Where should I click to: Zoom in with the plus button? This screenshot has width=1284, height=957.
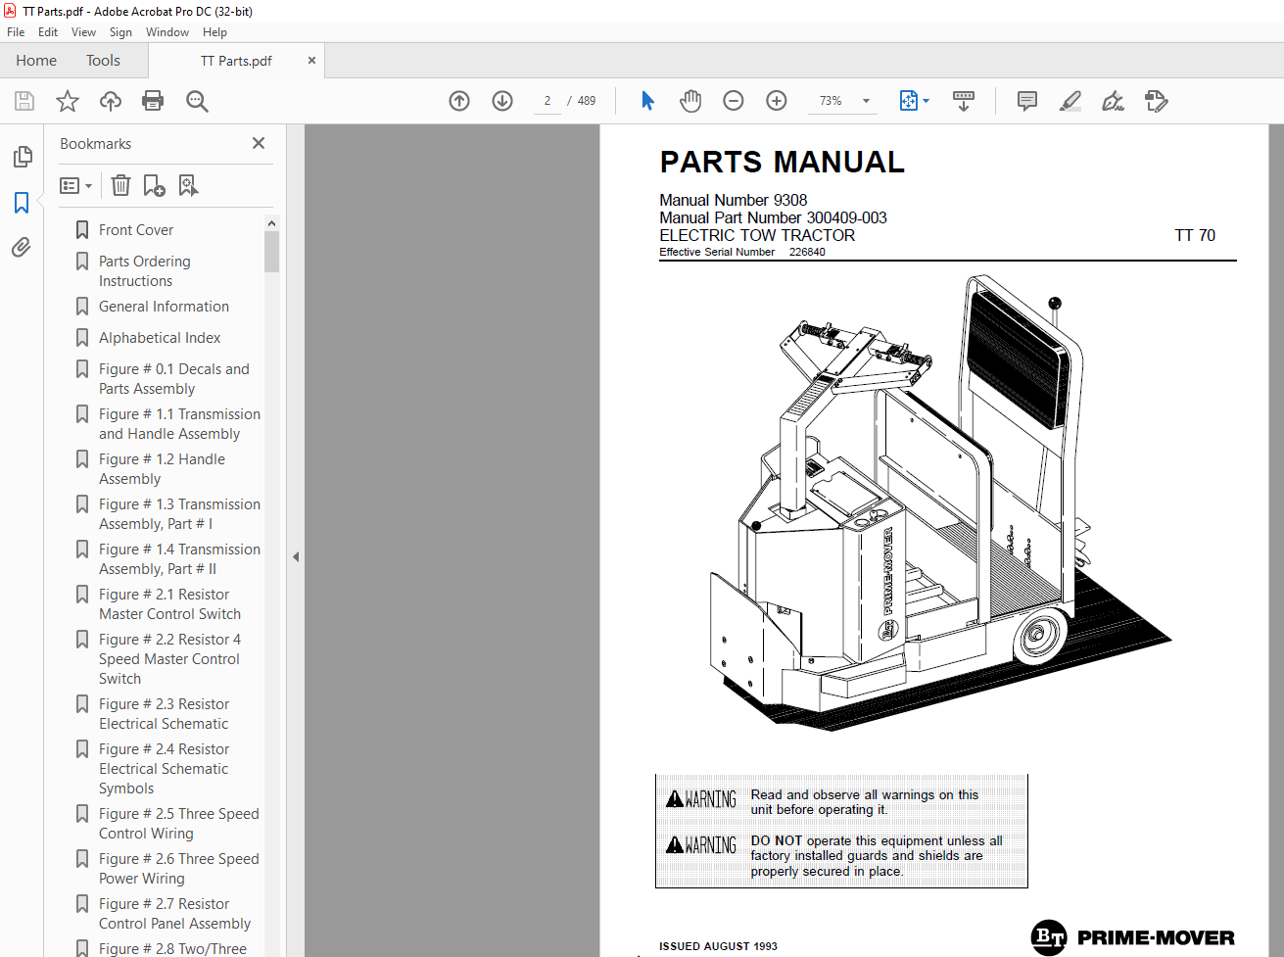coord(777,101)
